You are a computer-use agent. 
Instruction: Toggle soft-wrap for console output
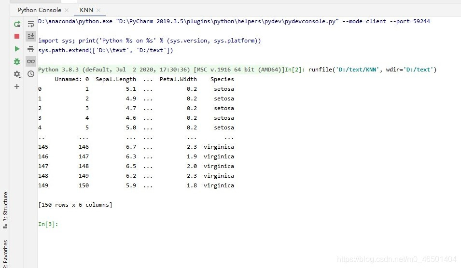pos(31,24)
